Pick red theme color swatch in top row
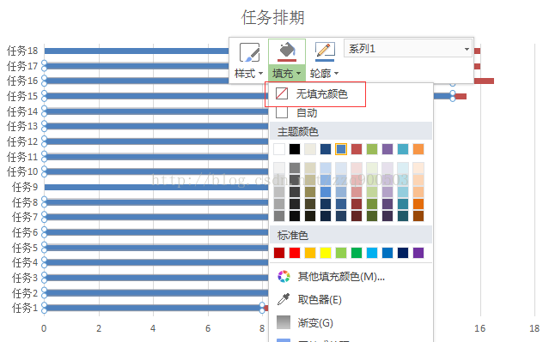This screenshot has width=543, height=342. (357, 149)
